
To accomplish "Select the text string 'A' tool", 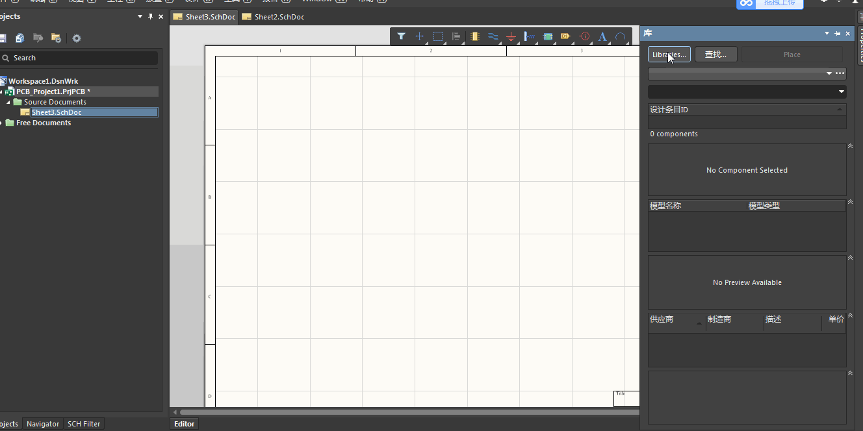I will [x=602, y=37].
